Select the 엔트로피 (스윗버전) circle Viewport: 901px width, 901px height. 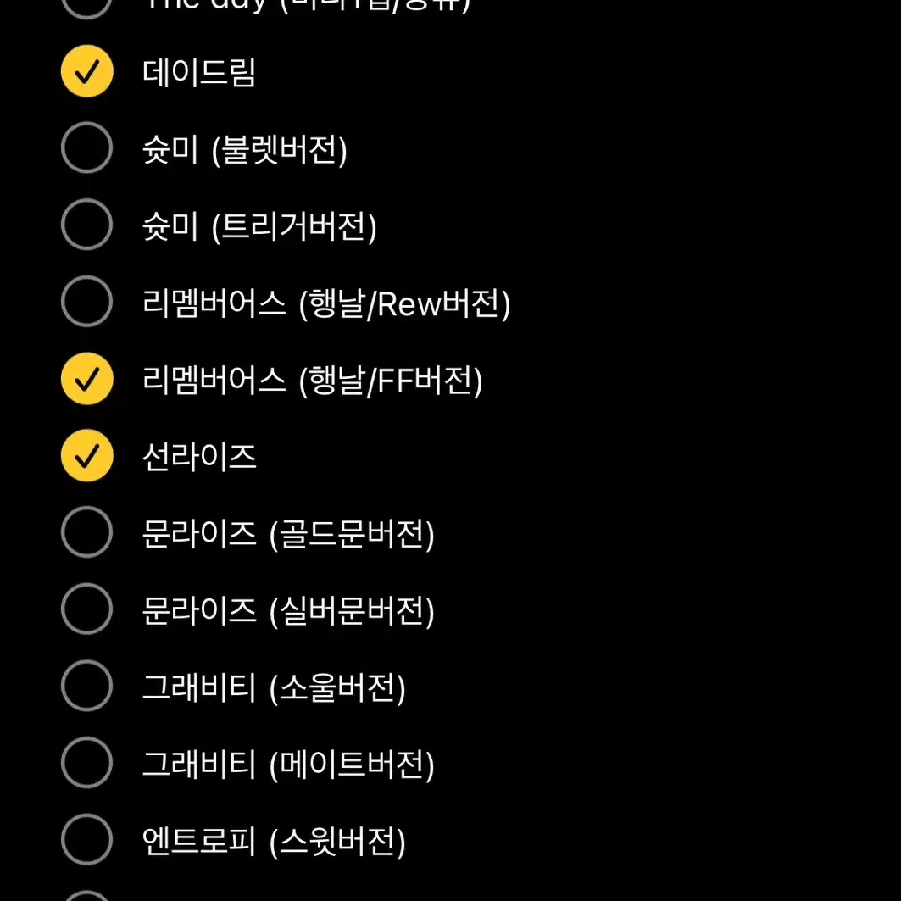coord(86,840)
